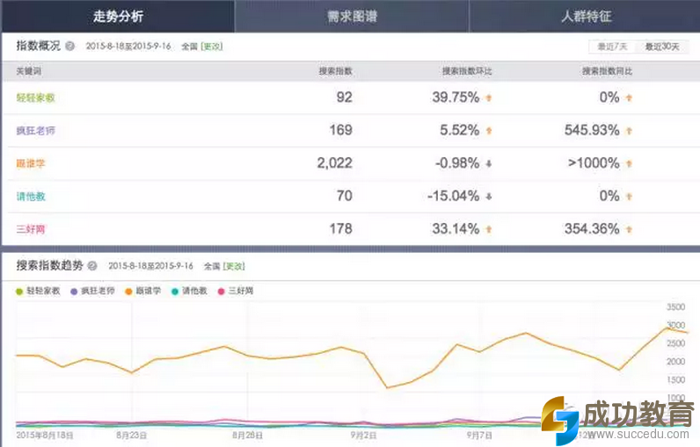Toggle 三好网 legend dot
This screenshot has width=700, height=447.
tap(222, 291)
